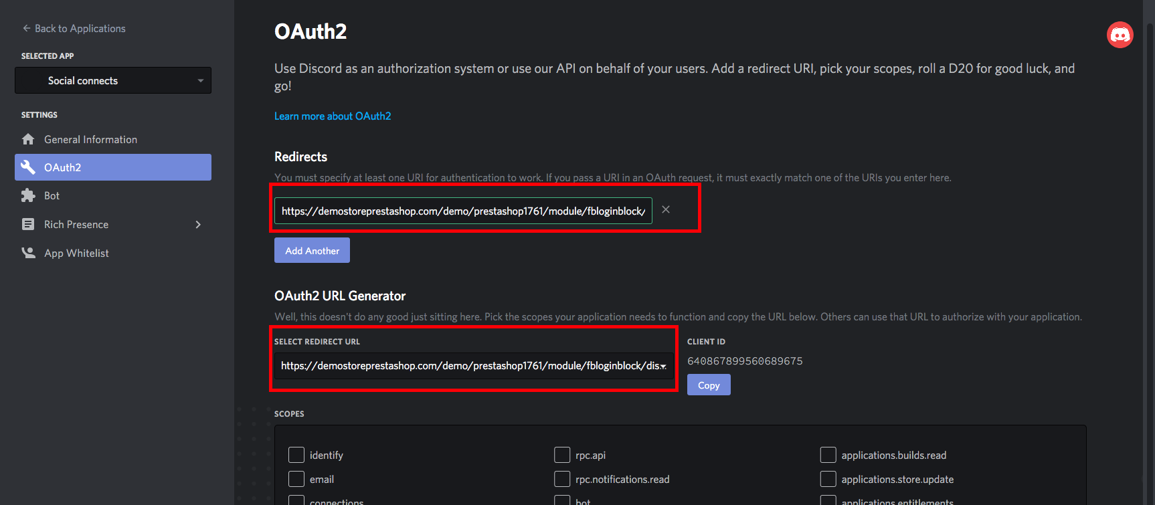The height and width of the screenshot is (505, 1155).
Task: Click the puzzle piece Bot icon
Action: click(28, 195)
